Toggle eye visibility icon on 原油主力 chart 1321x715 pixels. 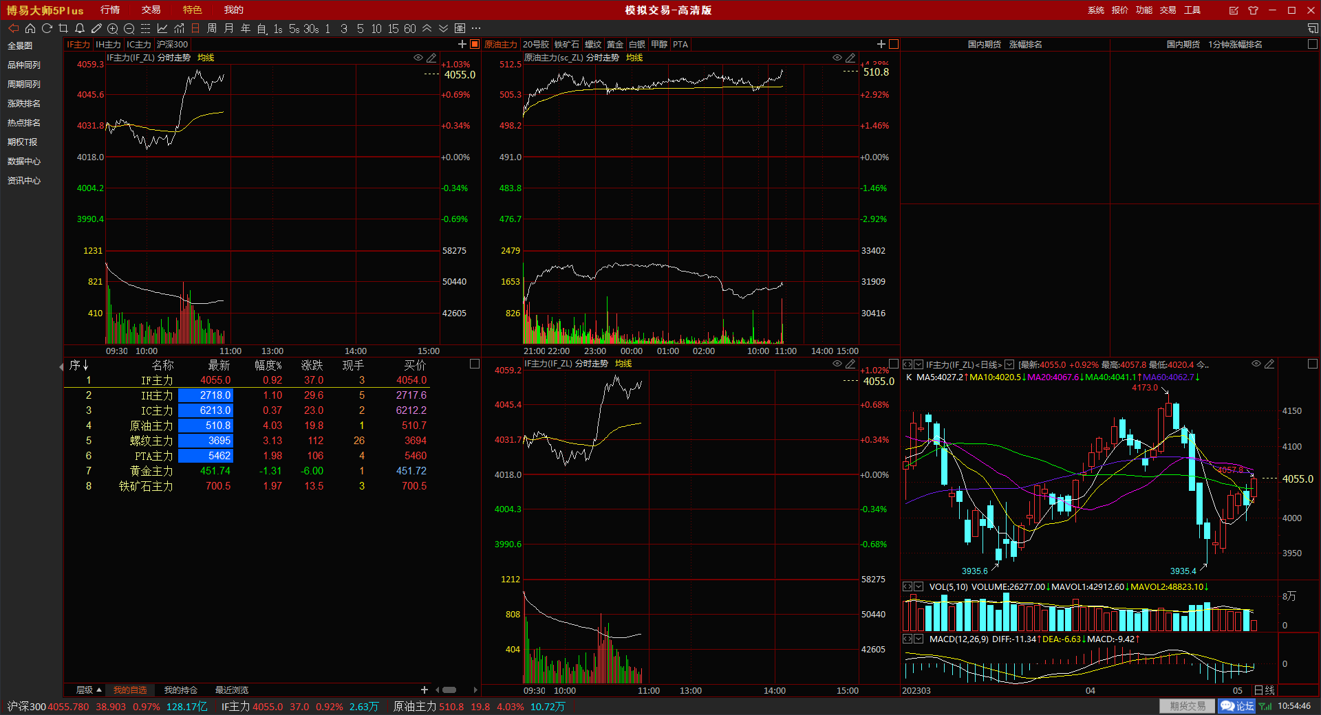point(837,58)
